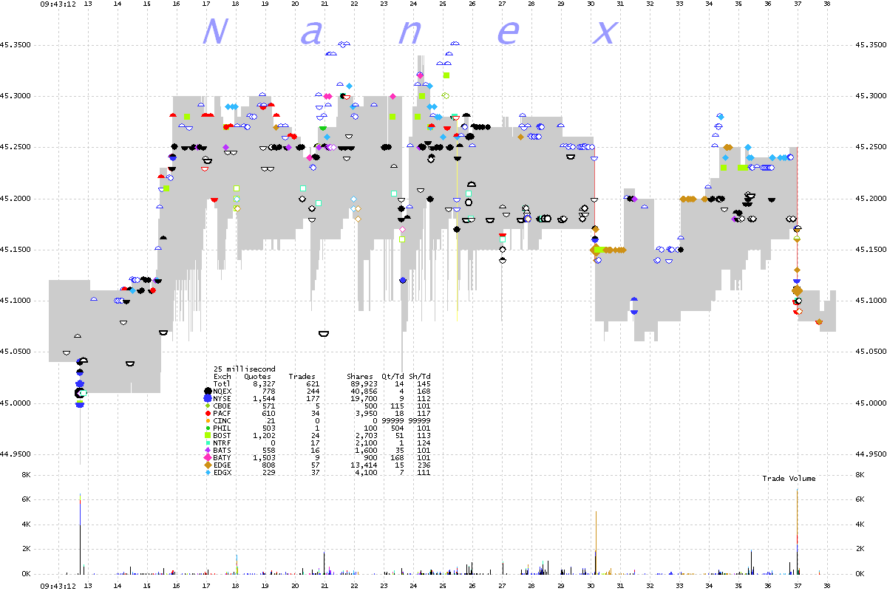Select the magenta BATY legend diamond
Image resolution: width=887 pixels, height=591 pixels.
click(208, 457)
